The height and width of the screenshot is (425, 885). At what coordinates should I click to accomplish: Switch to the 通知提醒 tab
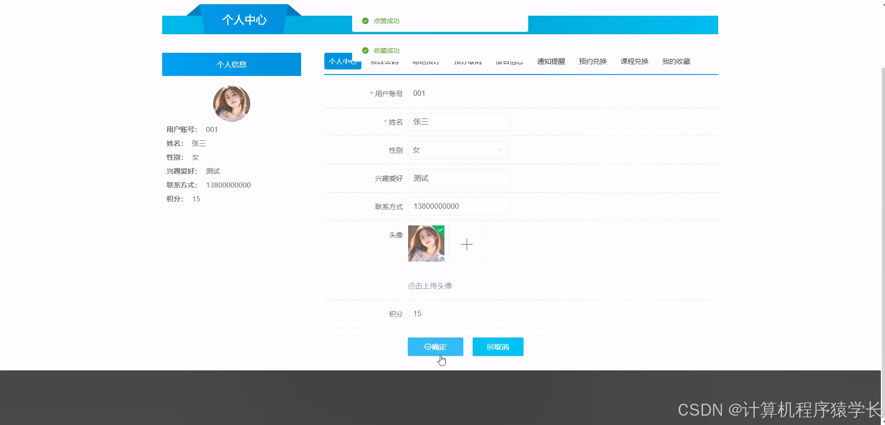(x=551, y=61)
